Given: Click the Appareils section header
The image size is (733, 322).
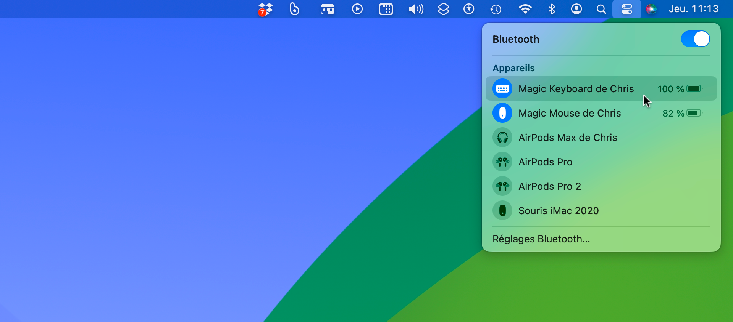Looking at the screenshot, I should point(513,68).
